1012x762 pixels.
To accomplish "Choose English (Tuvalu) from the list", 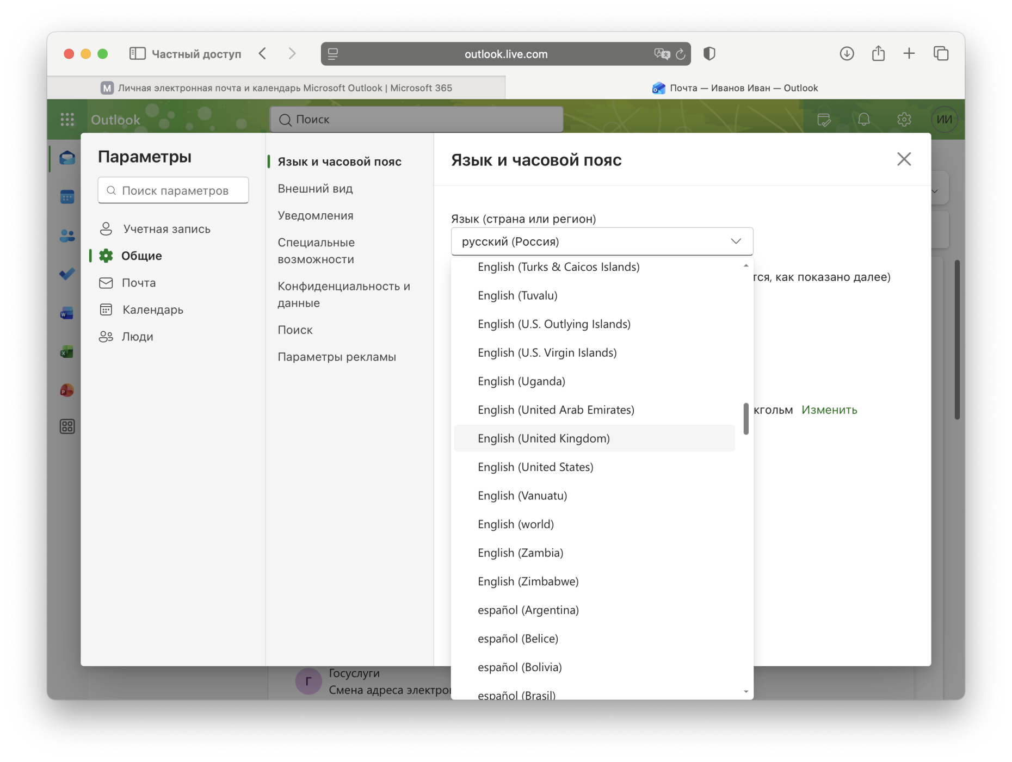I will pos(595,295).
